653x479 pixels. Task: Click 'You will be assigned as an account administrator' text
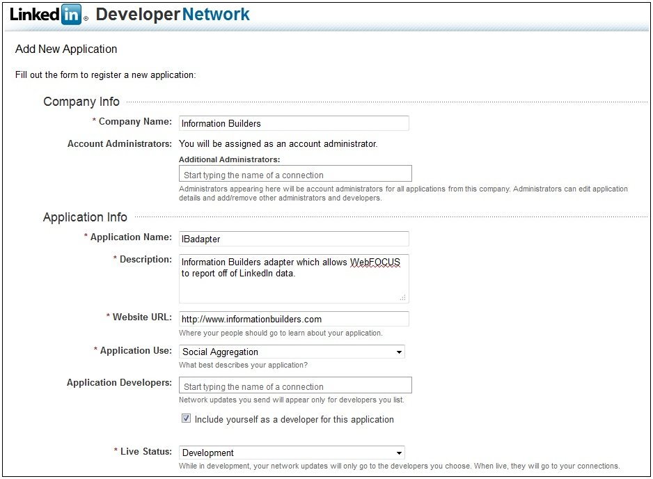tap(278, 143)
